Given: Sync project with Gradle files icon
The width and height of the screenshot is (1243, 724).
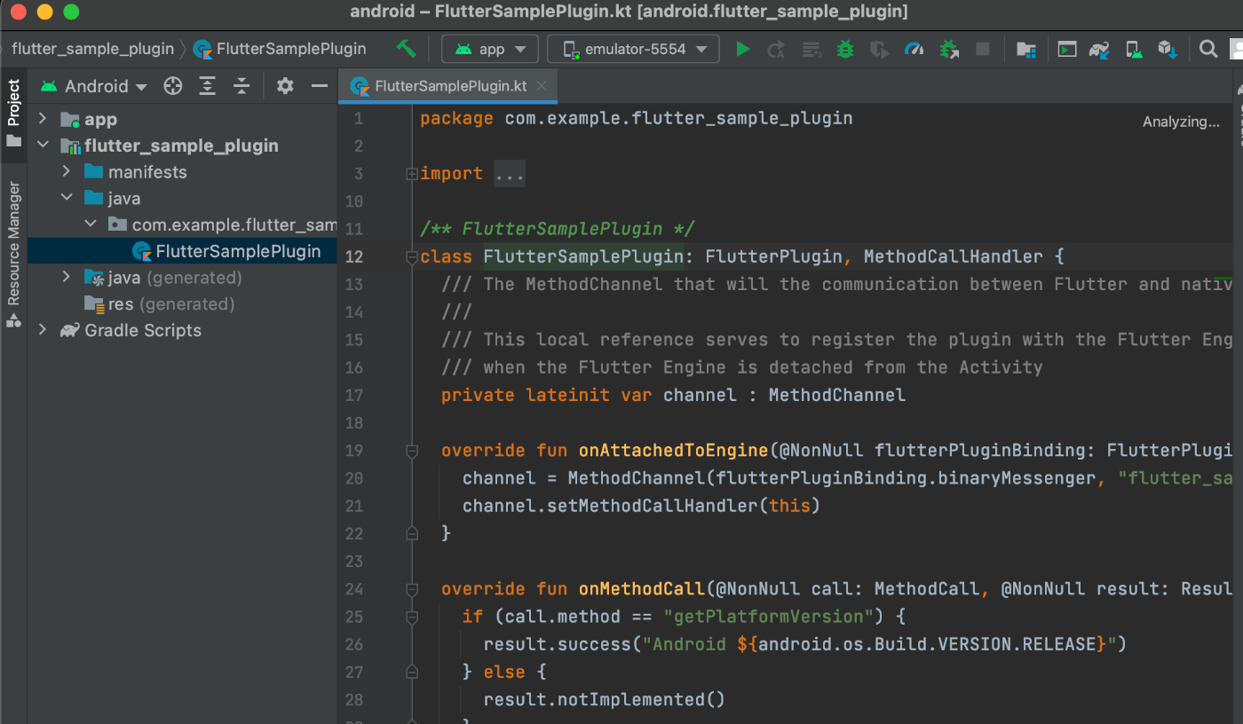Looking at the screenshot, I should click(x=1100, y=49).
